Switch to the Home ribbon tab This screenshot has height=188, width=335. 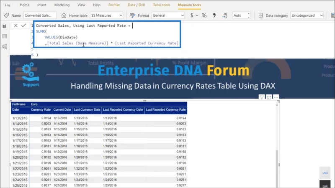(x=25, y=5)
